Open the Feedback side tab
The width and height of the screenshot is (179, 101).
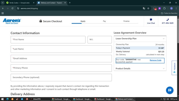coord(174,68)
